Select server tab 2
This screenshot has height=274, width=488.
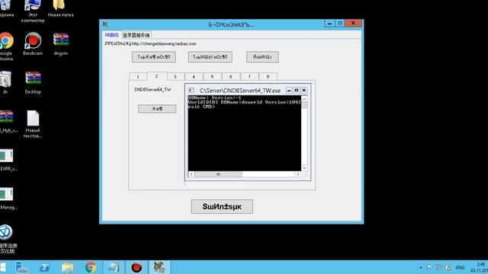156,76
